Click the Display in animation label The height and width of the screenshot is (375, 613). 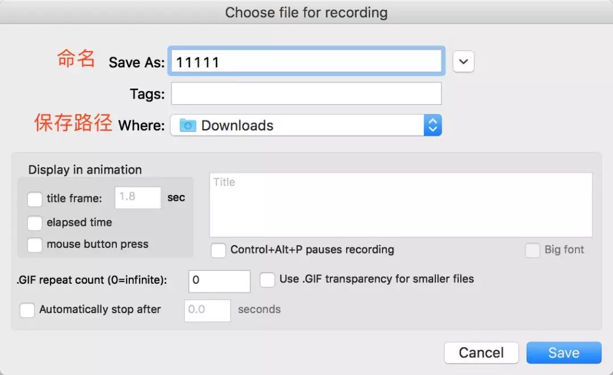coord(85,170)
